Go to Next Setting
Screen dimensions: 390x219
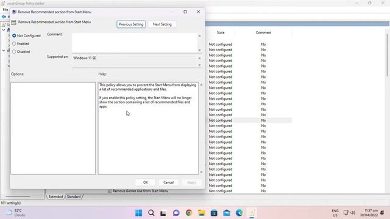pyautogui.click(x=162, y=24)
